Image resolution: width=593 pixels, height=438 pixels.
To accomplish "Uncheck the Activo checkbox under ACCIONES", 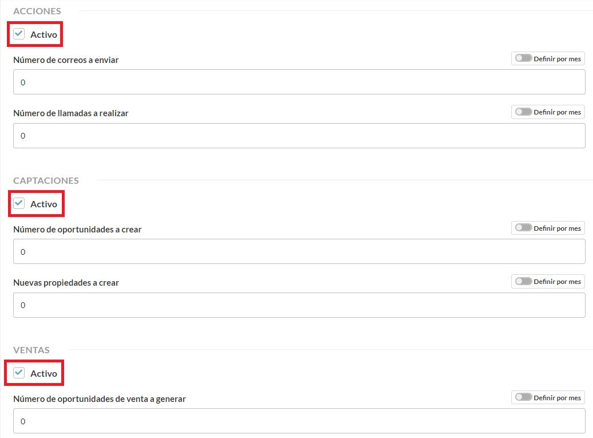I will click(x=19, y=34).
